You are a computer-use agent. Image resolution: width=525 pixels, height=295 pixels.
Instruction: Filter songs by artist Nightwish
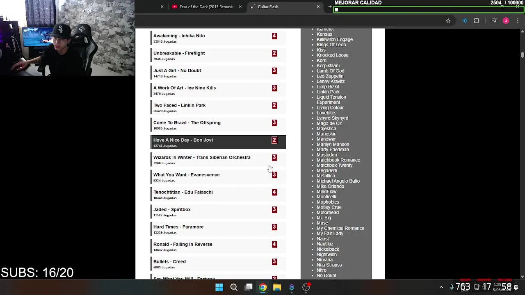[326, 254]
